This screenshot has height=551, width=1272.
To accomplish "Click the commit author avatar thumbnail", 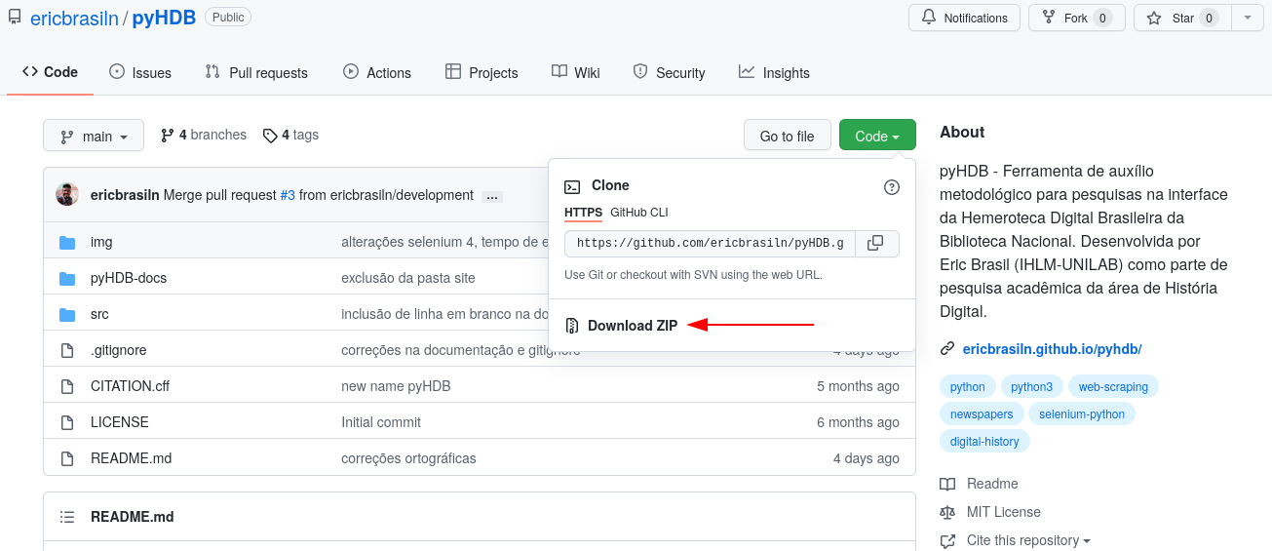I will coord(67,194).
